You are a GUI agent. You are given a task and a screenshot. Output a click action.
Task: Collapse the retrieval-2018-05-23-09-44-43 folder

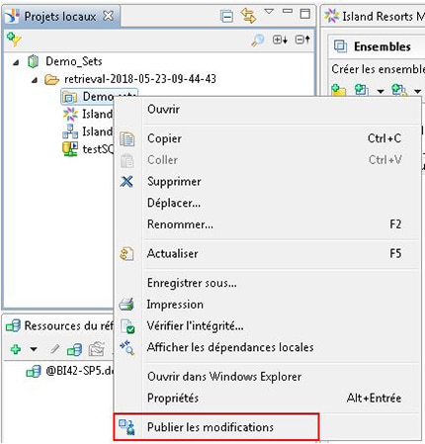(35, 79)
